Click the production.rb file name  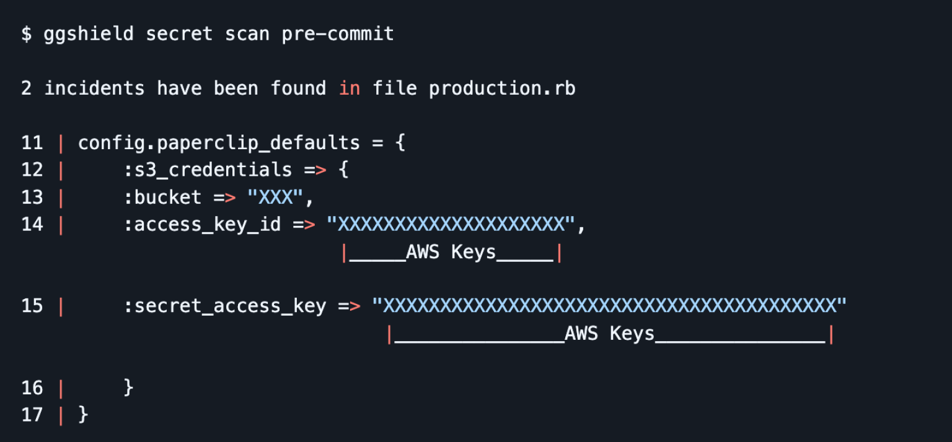point(502,88)
